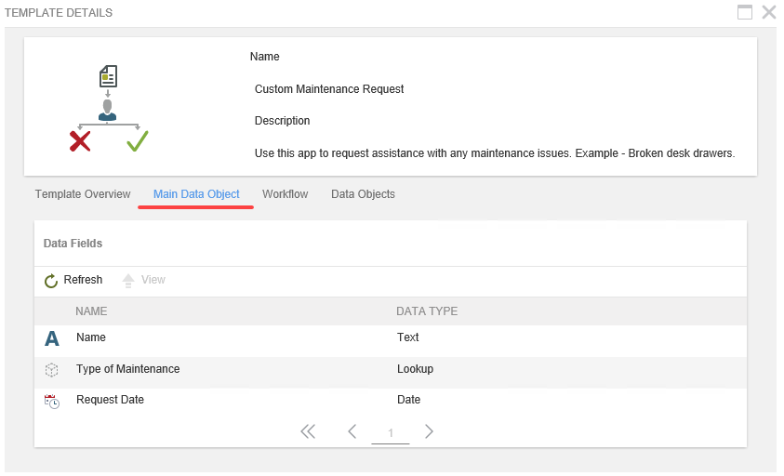Switch to the Template Overview tab
The width and height of the screenshot is (784, 476).
[x=83, y=194]
